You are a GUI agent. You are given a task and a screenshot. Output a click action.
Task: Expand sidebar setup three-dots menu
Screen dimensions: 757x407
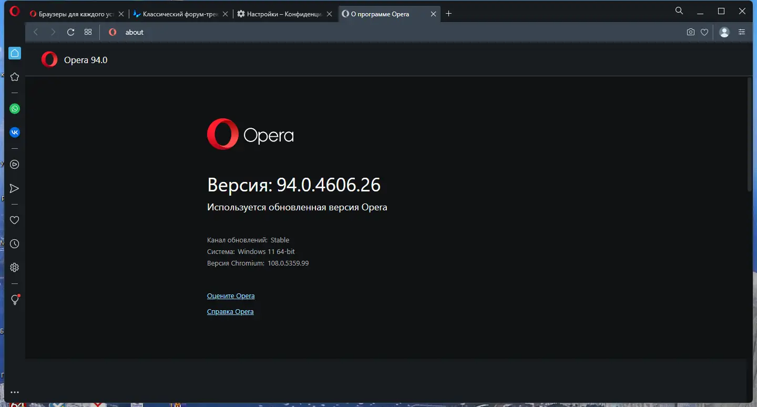tap(15, 392)
